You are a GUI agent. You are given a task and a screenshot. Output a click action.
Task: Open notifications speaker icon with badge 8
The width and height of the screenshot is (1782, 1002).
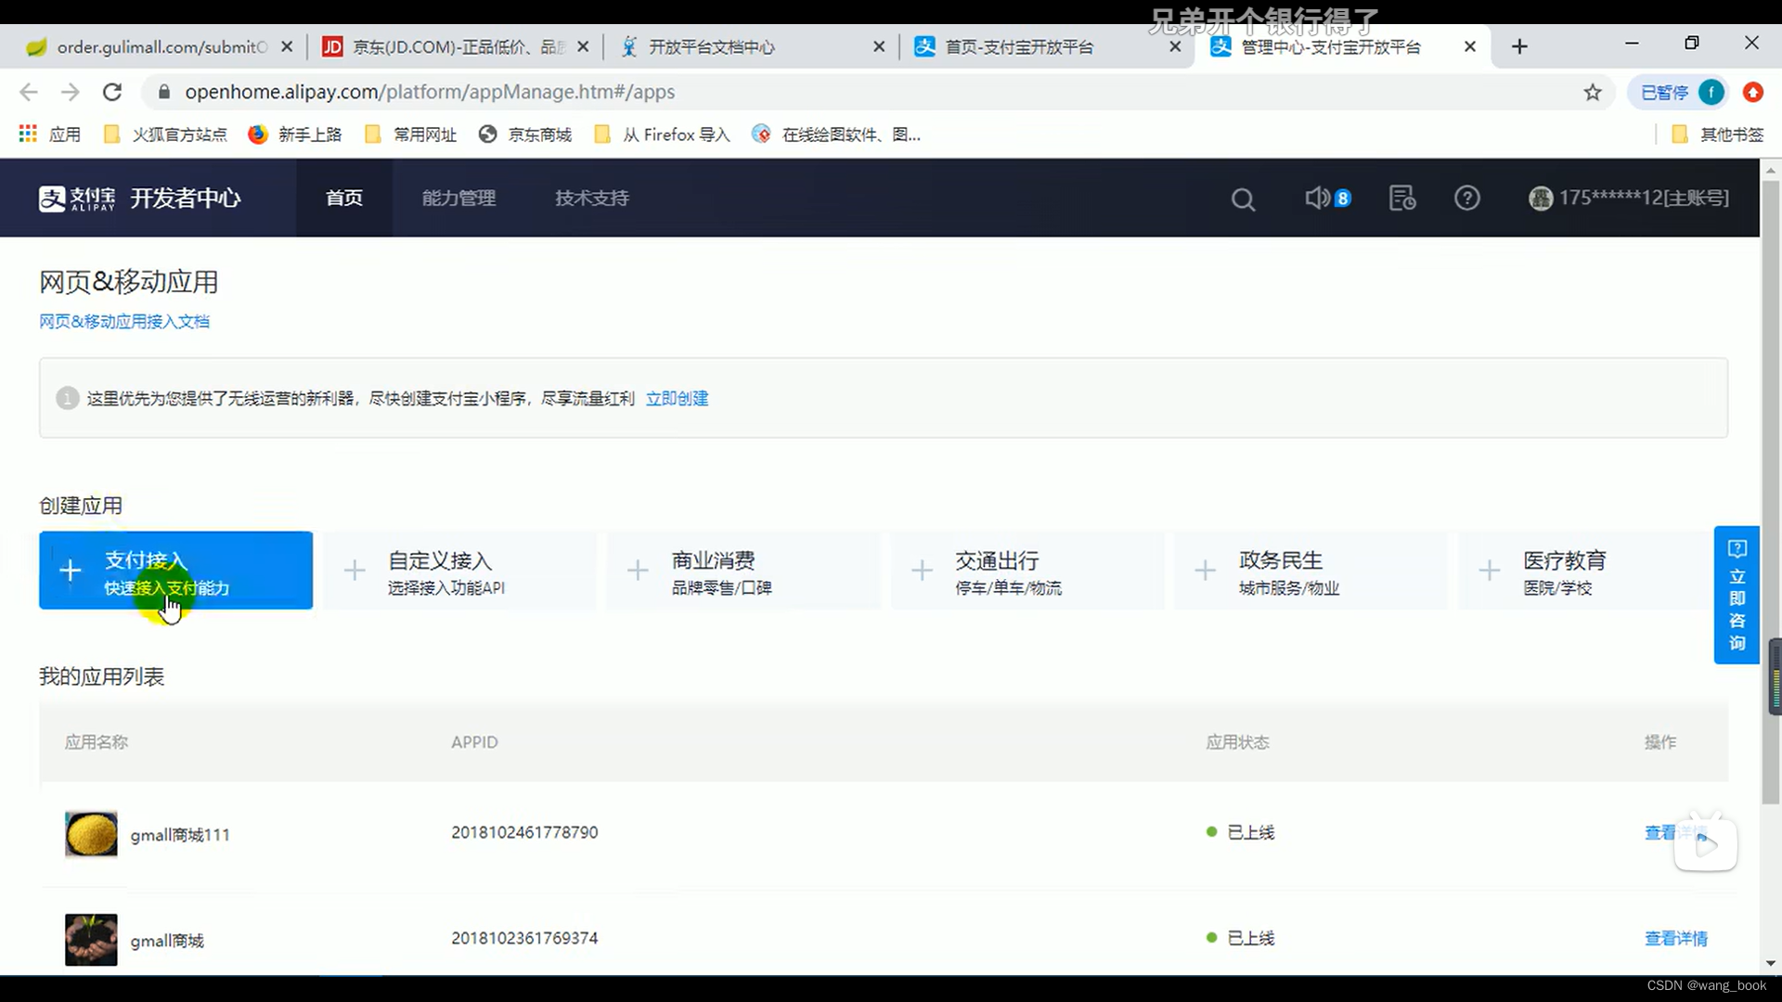pyautogui.click(x=1327, y=198)
